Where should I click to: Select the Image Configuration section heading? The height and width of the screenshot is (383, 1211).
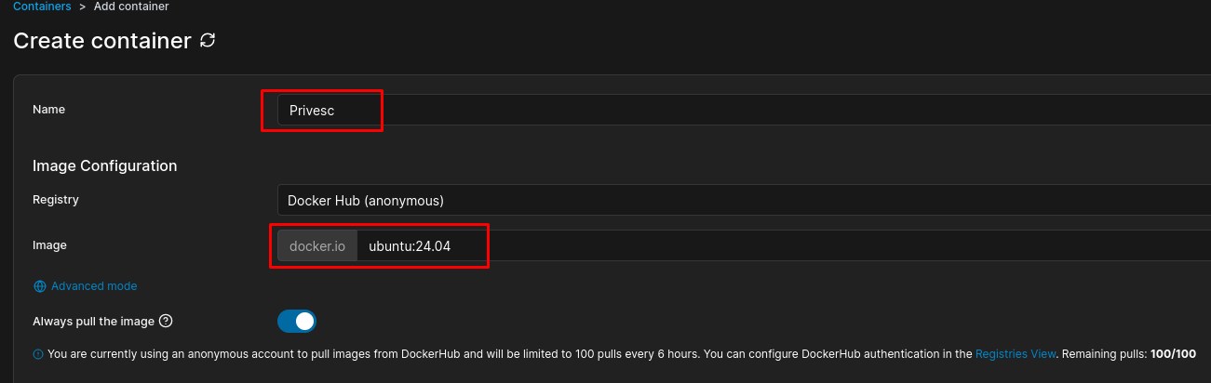click(104, 165)
